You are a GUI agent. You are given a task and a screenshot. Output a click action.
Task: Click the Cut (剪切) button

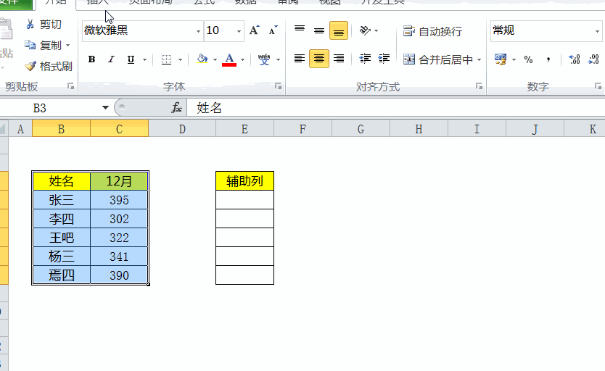click(44, 25)
